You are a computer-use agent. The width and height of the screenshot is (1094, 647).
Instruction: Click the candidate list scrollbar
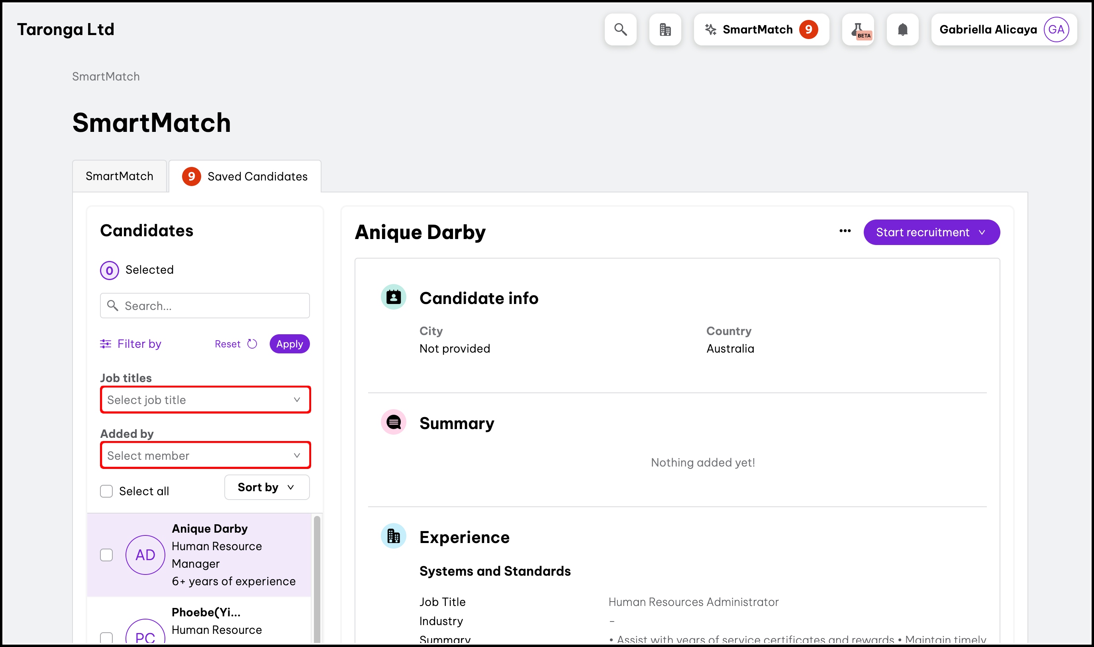coord(317,578)
